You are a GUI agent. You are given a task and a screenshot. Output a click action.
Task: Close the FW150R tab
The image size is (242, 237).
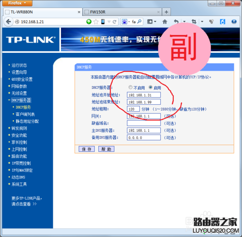pos(158,12)
